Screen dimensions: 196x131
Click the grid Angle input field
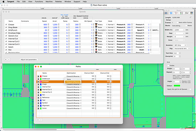[x=176, y=81]
